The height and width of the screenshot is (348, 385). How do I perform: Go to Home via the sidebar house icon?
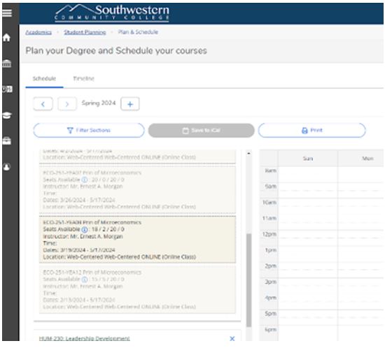(x=6, y=37)
